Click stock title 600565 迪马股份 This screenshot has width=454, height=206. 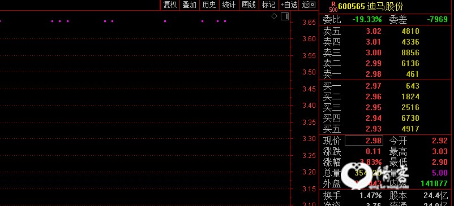371,6
